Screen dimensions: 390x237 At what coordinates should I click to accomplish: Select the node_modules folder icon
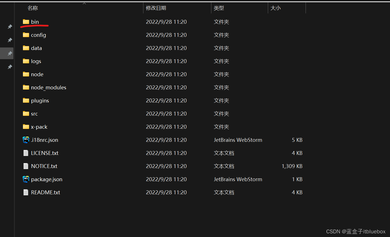tap(26, 87)
